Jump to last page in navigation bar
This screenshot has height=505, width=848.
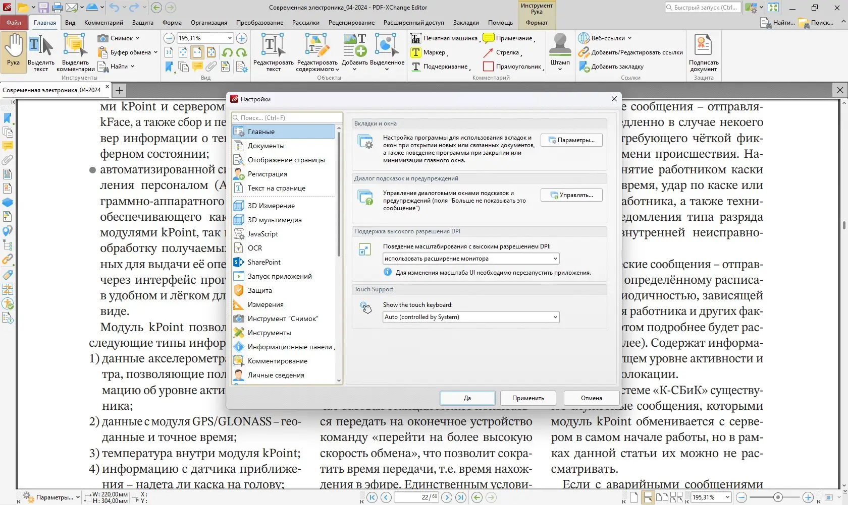click(461, 497)
